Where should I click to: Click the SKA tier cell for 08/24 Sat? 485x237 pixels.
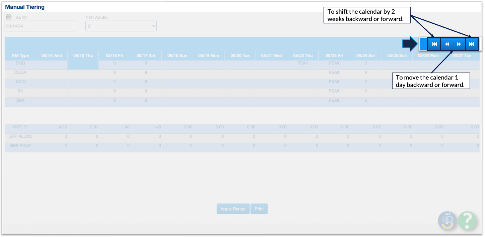tap(365, 100)
